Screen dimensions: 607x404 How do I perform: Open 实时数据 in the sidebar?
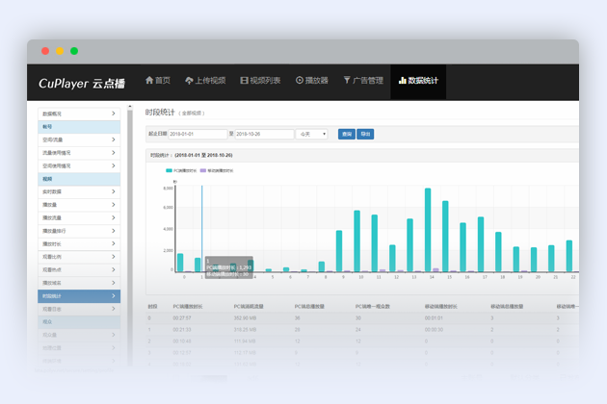[79, 191]
